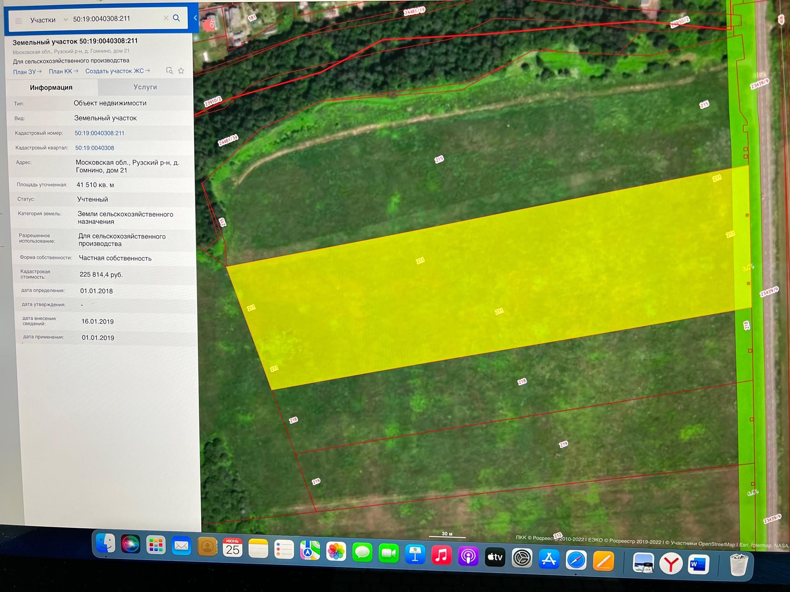790x592 pixels.
Task: Open App Store from the Dock
Action: [x=549, y=559]
